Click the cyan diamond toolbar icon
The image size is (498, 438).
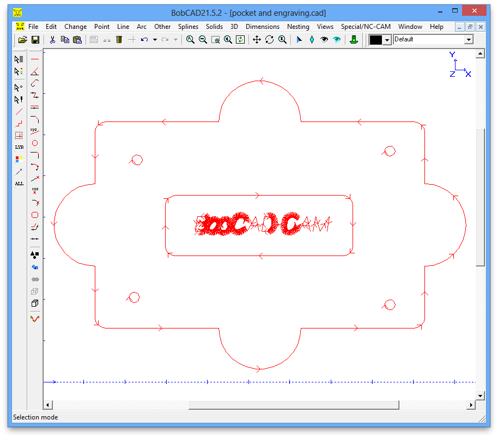312,40
